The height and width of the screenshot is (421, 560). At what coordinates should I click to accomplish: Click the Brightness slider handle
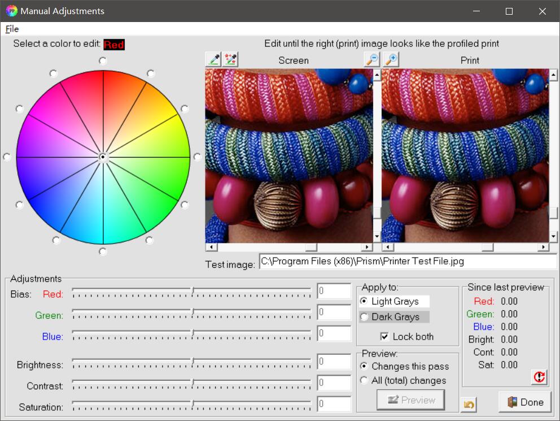193,361
